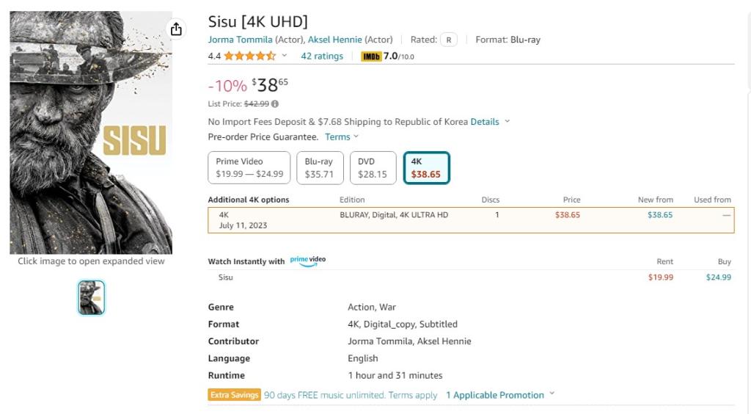Open Jorma Tommila actor link
This screenshot has height=414, width=751.
point(240,40)
